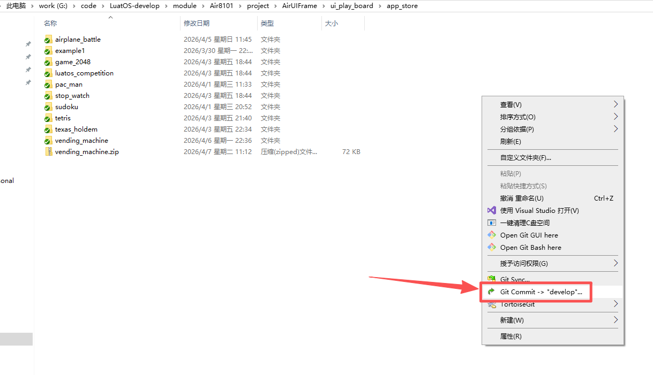Click the Git Sync icon in context menu
The width and height of the screenshot is (653, 375).
tap(491, 279)
